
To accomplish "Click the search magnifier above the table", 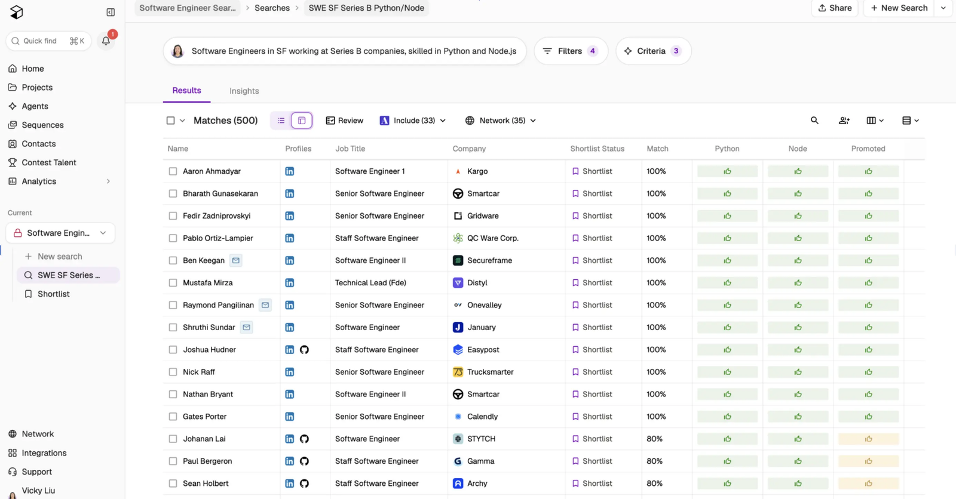I will (814, 121).
